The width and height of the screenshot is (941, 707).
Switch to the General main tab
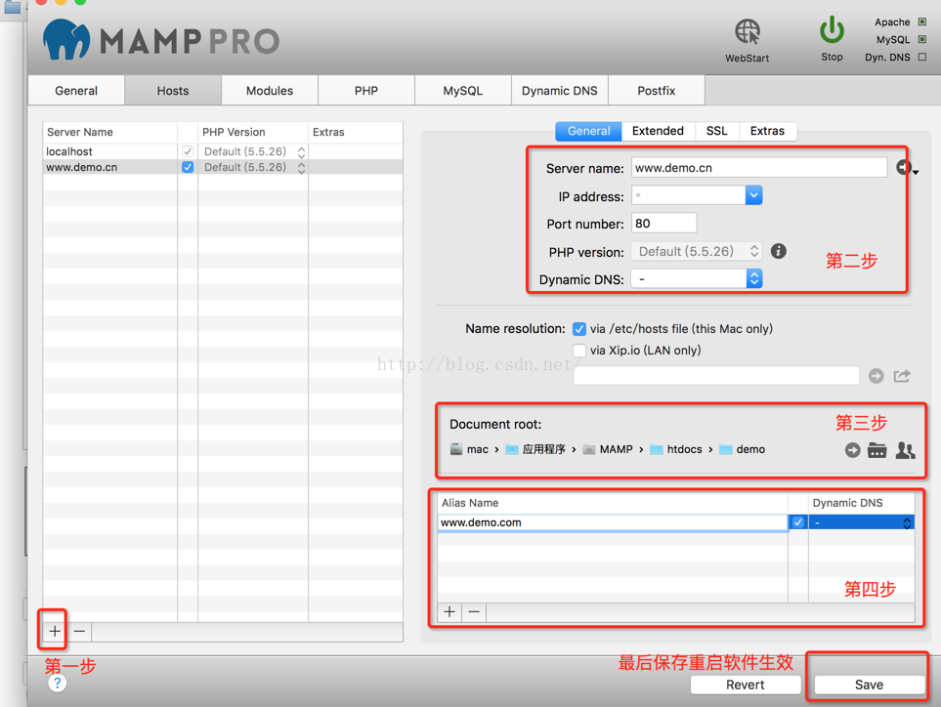click(x=76, y=91)
